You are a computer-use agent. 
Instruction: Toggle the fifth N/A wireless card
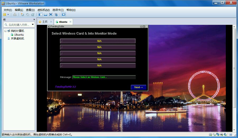pyautogui.click(x=98, y=66)
